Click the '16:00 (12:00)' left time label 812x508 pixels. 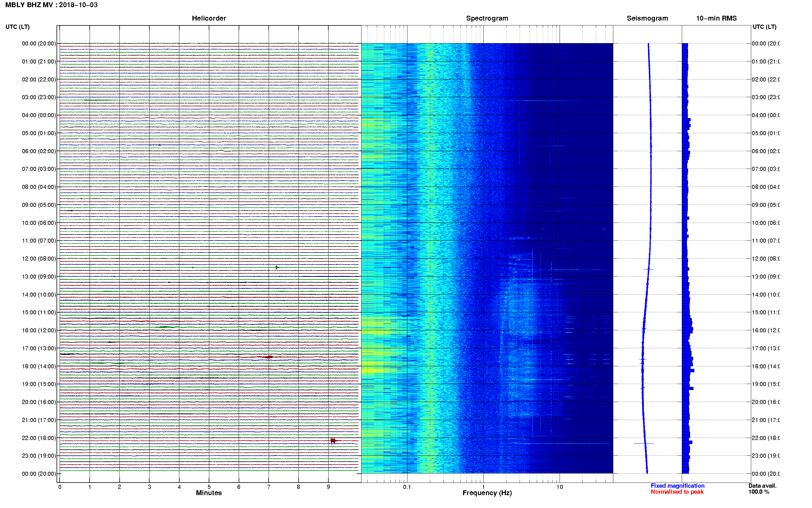[x=39, y=331]
